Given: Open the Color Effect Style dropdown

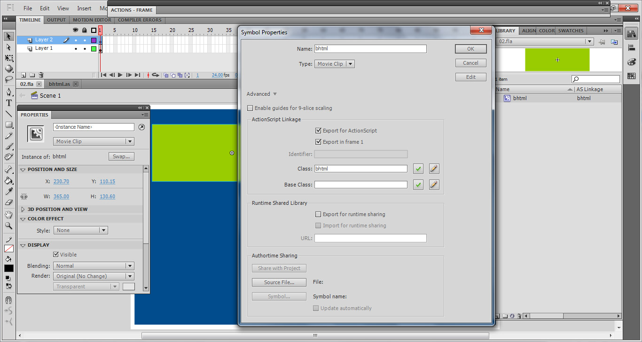Looking at the screenshot, I should pyautogui.click(x=80, y=230).
